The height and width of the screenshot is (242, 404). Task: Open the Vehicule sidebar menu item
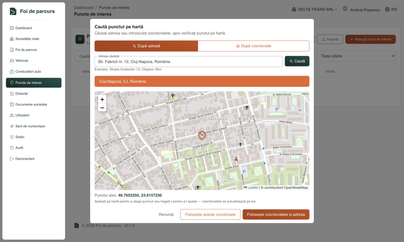tap(34, 61)
